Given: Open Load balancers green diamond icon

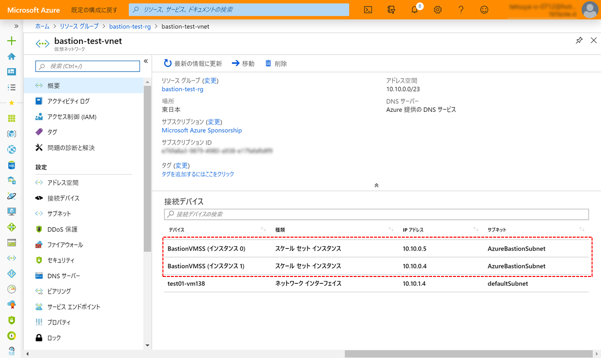Looking at the screenshot, I should (11, 227).
